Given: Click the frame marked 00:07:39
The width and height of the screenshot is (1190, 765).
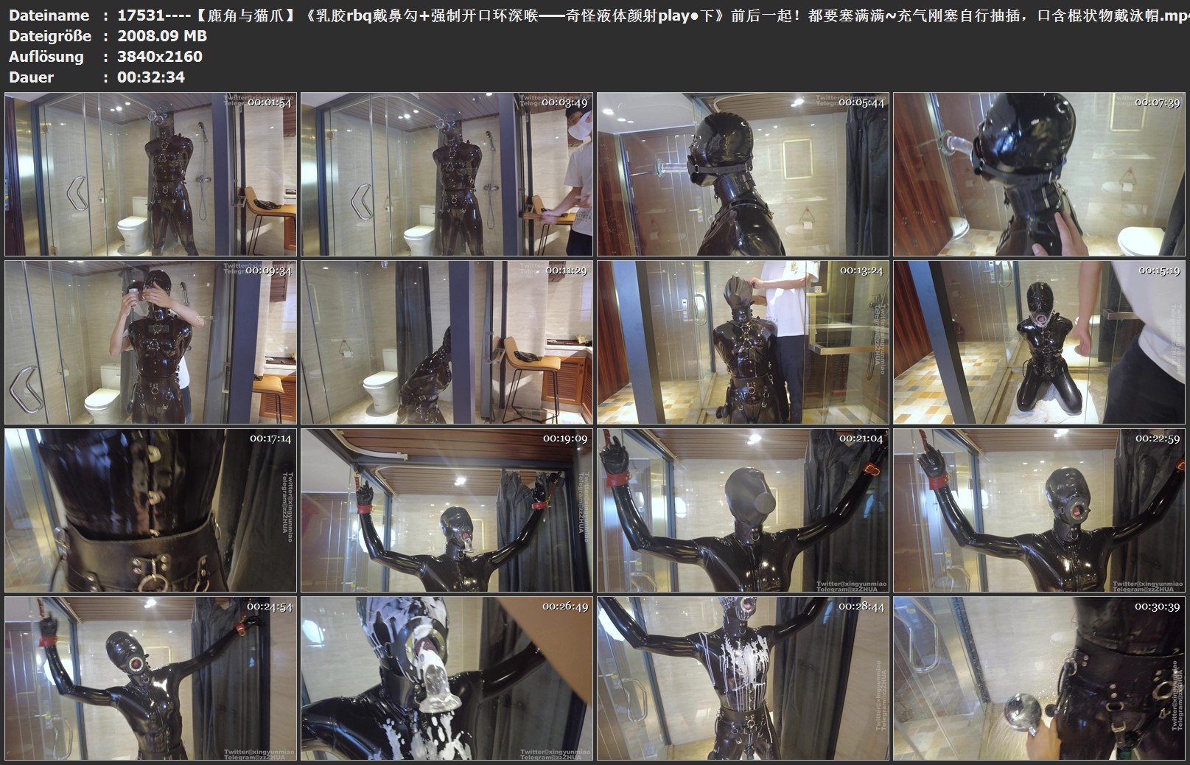Looking at the screenshot, I should (1039, 175).
